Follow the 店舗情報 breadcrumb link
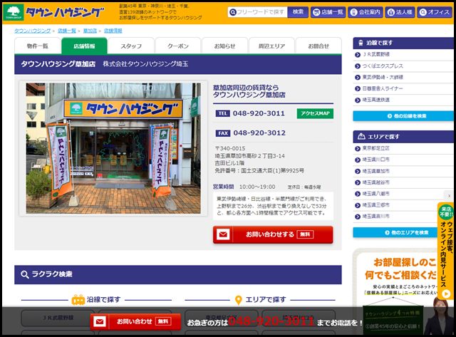The image size is (456, 337). click(x=113, y=31)
